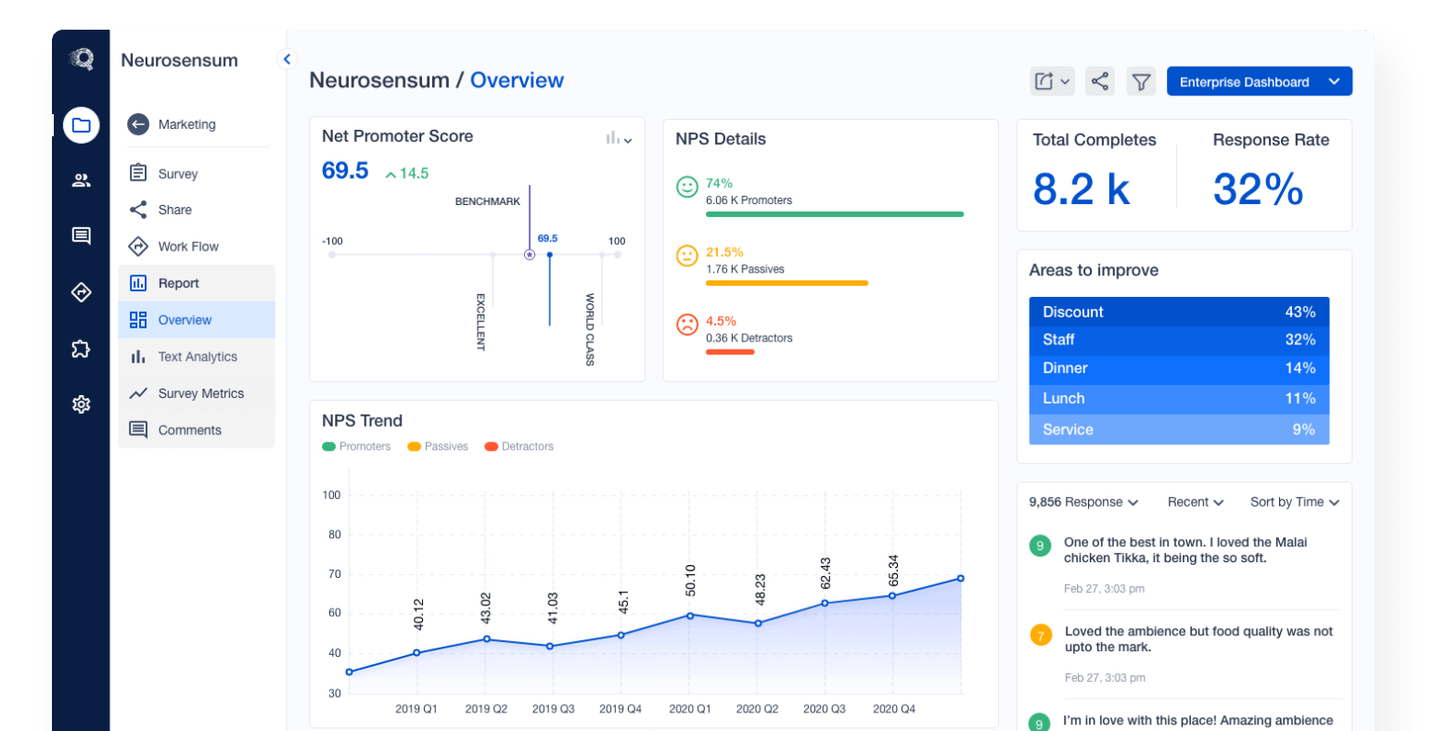Click the 2019 Q1 data point 40.12
1434x731 pixels.
click(x=416, y=652)
